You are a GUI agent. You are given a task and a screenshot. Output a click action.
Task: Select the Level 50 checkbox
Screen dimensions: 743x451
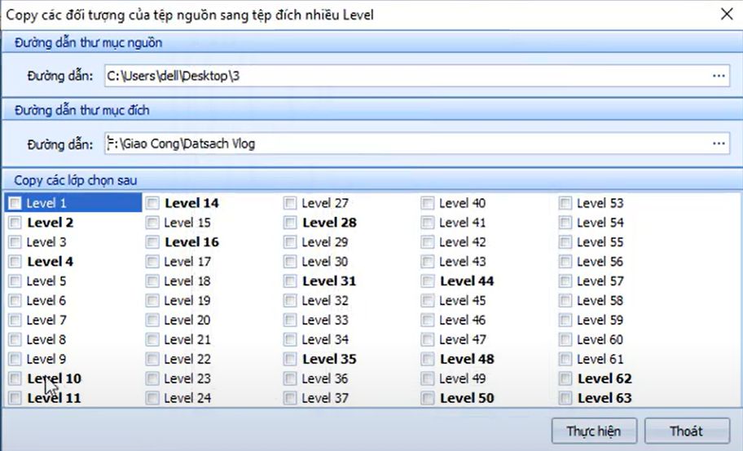point(428,398)
